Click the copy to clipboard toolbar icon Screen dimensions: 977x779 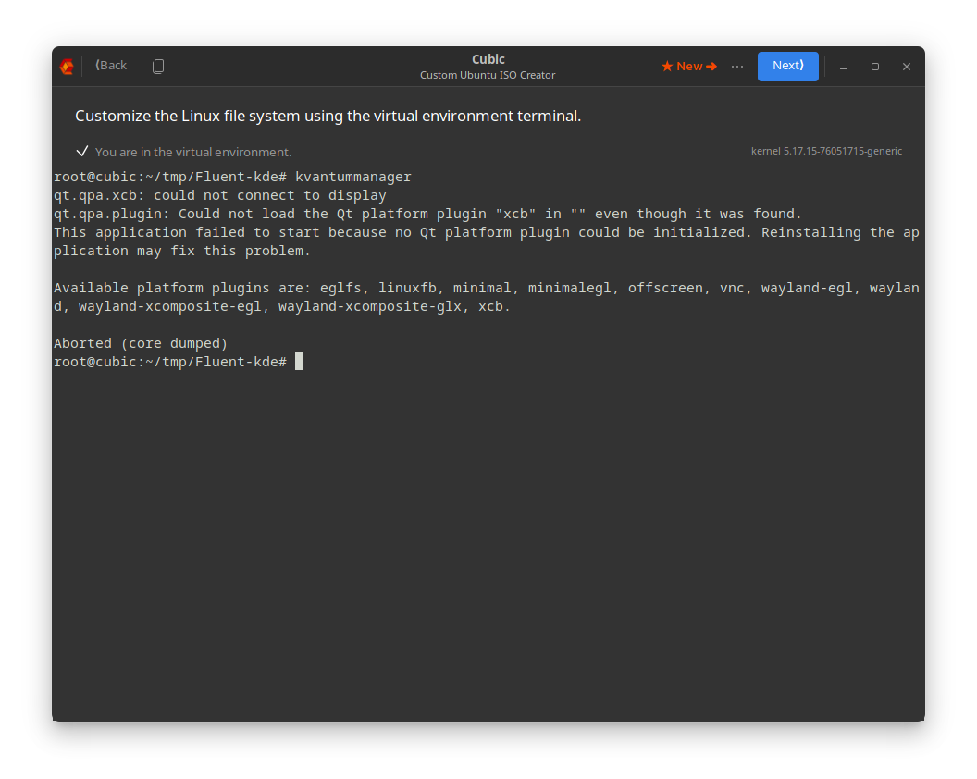coord(158,66)
